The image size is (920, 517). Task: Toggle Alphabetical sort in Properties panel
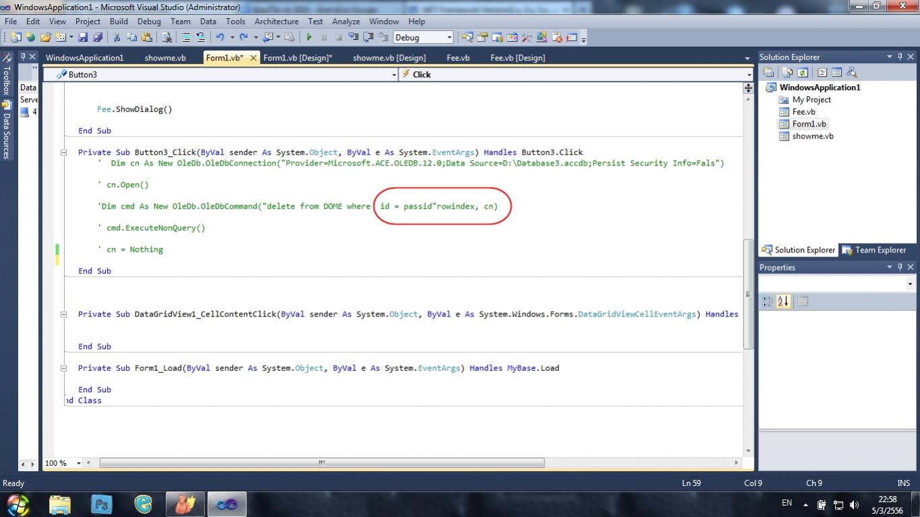tap(783, 302)
